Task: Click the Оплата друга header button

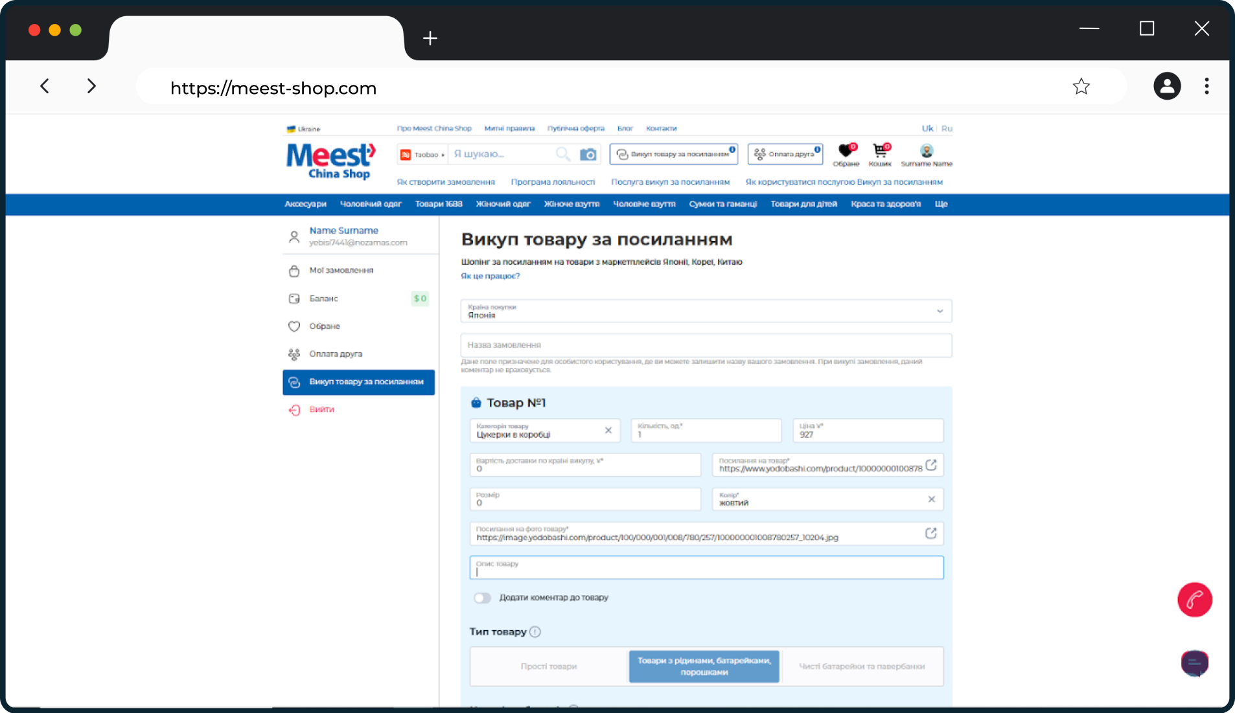Action: tap(785, 154)
